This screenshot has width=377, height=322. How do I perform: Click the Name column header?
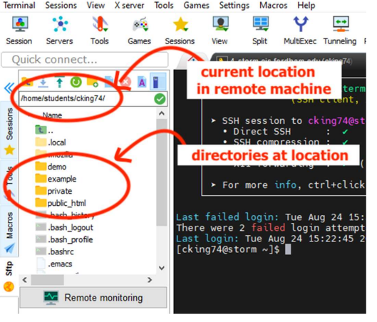[52, 115]
